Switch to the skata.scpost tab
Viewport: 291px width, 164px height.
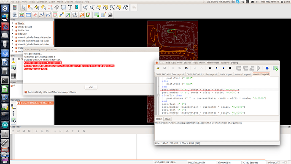tap(226, 74)
